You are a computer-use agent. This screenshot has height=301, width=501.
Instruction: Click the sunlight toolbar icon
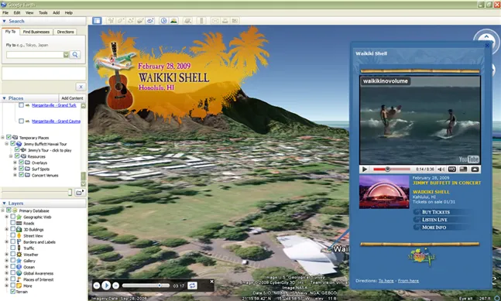[x=173, y=21]
